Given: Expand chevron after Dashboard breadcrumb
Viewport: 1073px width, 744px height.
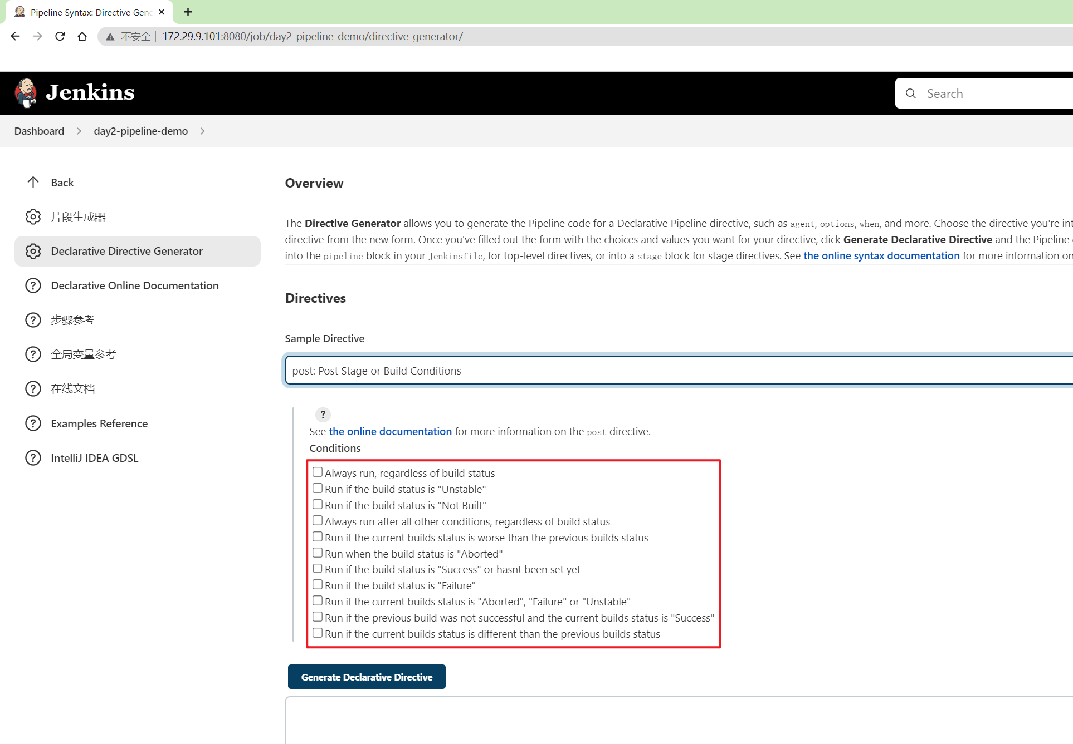Looking at the screenshot, I should [79, 131].
